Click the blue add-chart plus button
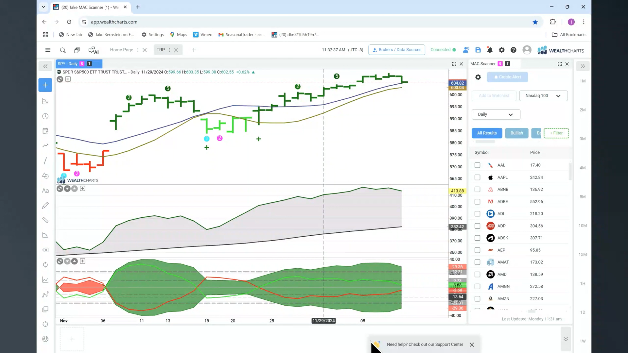This screenshot has height=353, width=628. [45, 85]
